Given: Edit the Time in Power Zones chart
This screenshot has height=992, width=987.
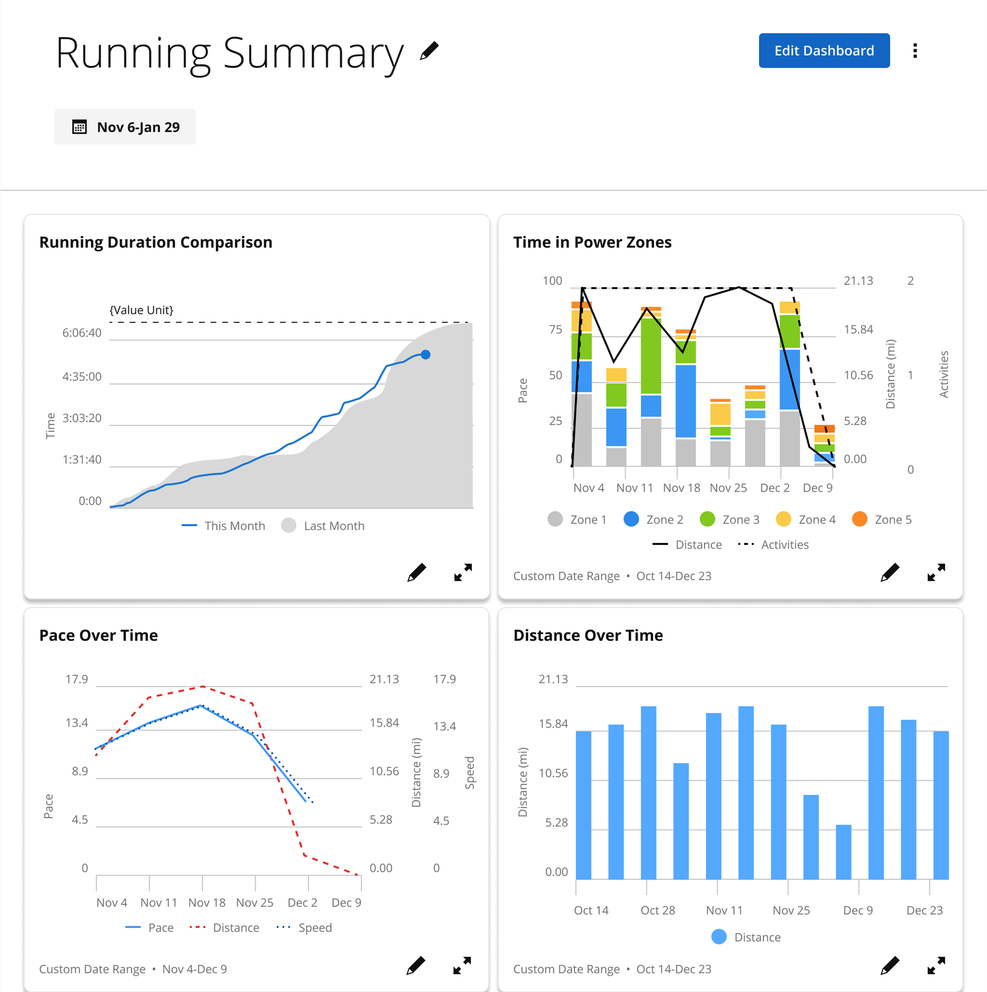Looking at the screenshot, I should 889,573.
